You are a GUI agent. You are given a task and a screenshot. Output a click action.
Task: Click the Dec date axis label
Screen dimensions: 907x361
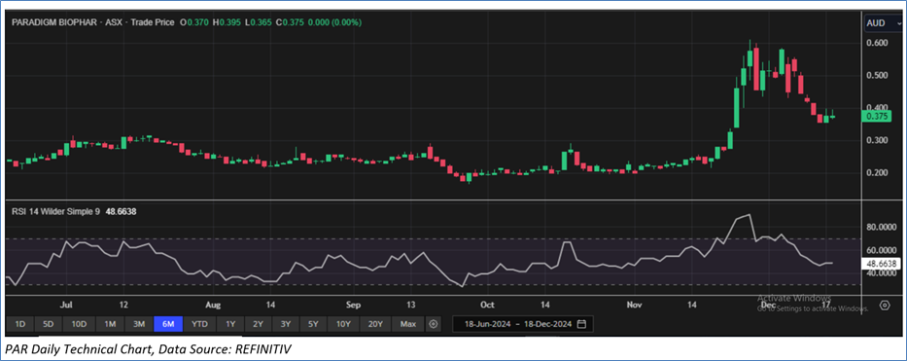pos(768,305)
